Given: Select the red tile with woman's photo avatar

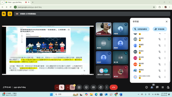Looking at the screenshot, I should coord(120,72).
